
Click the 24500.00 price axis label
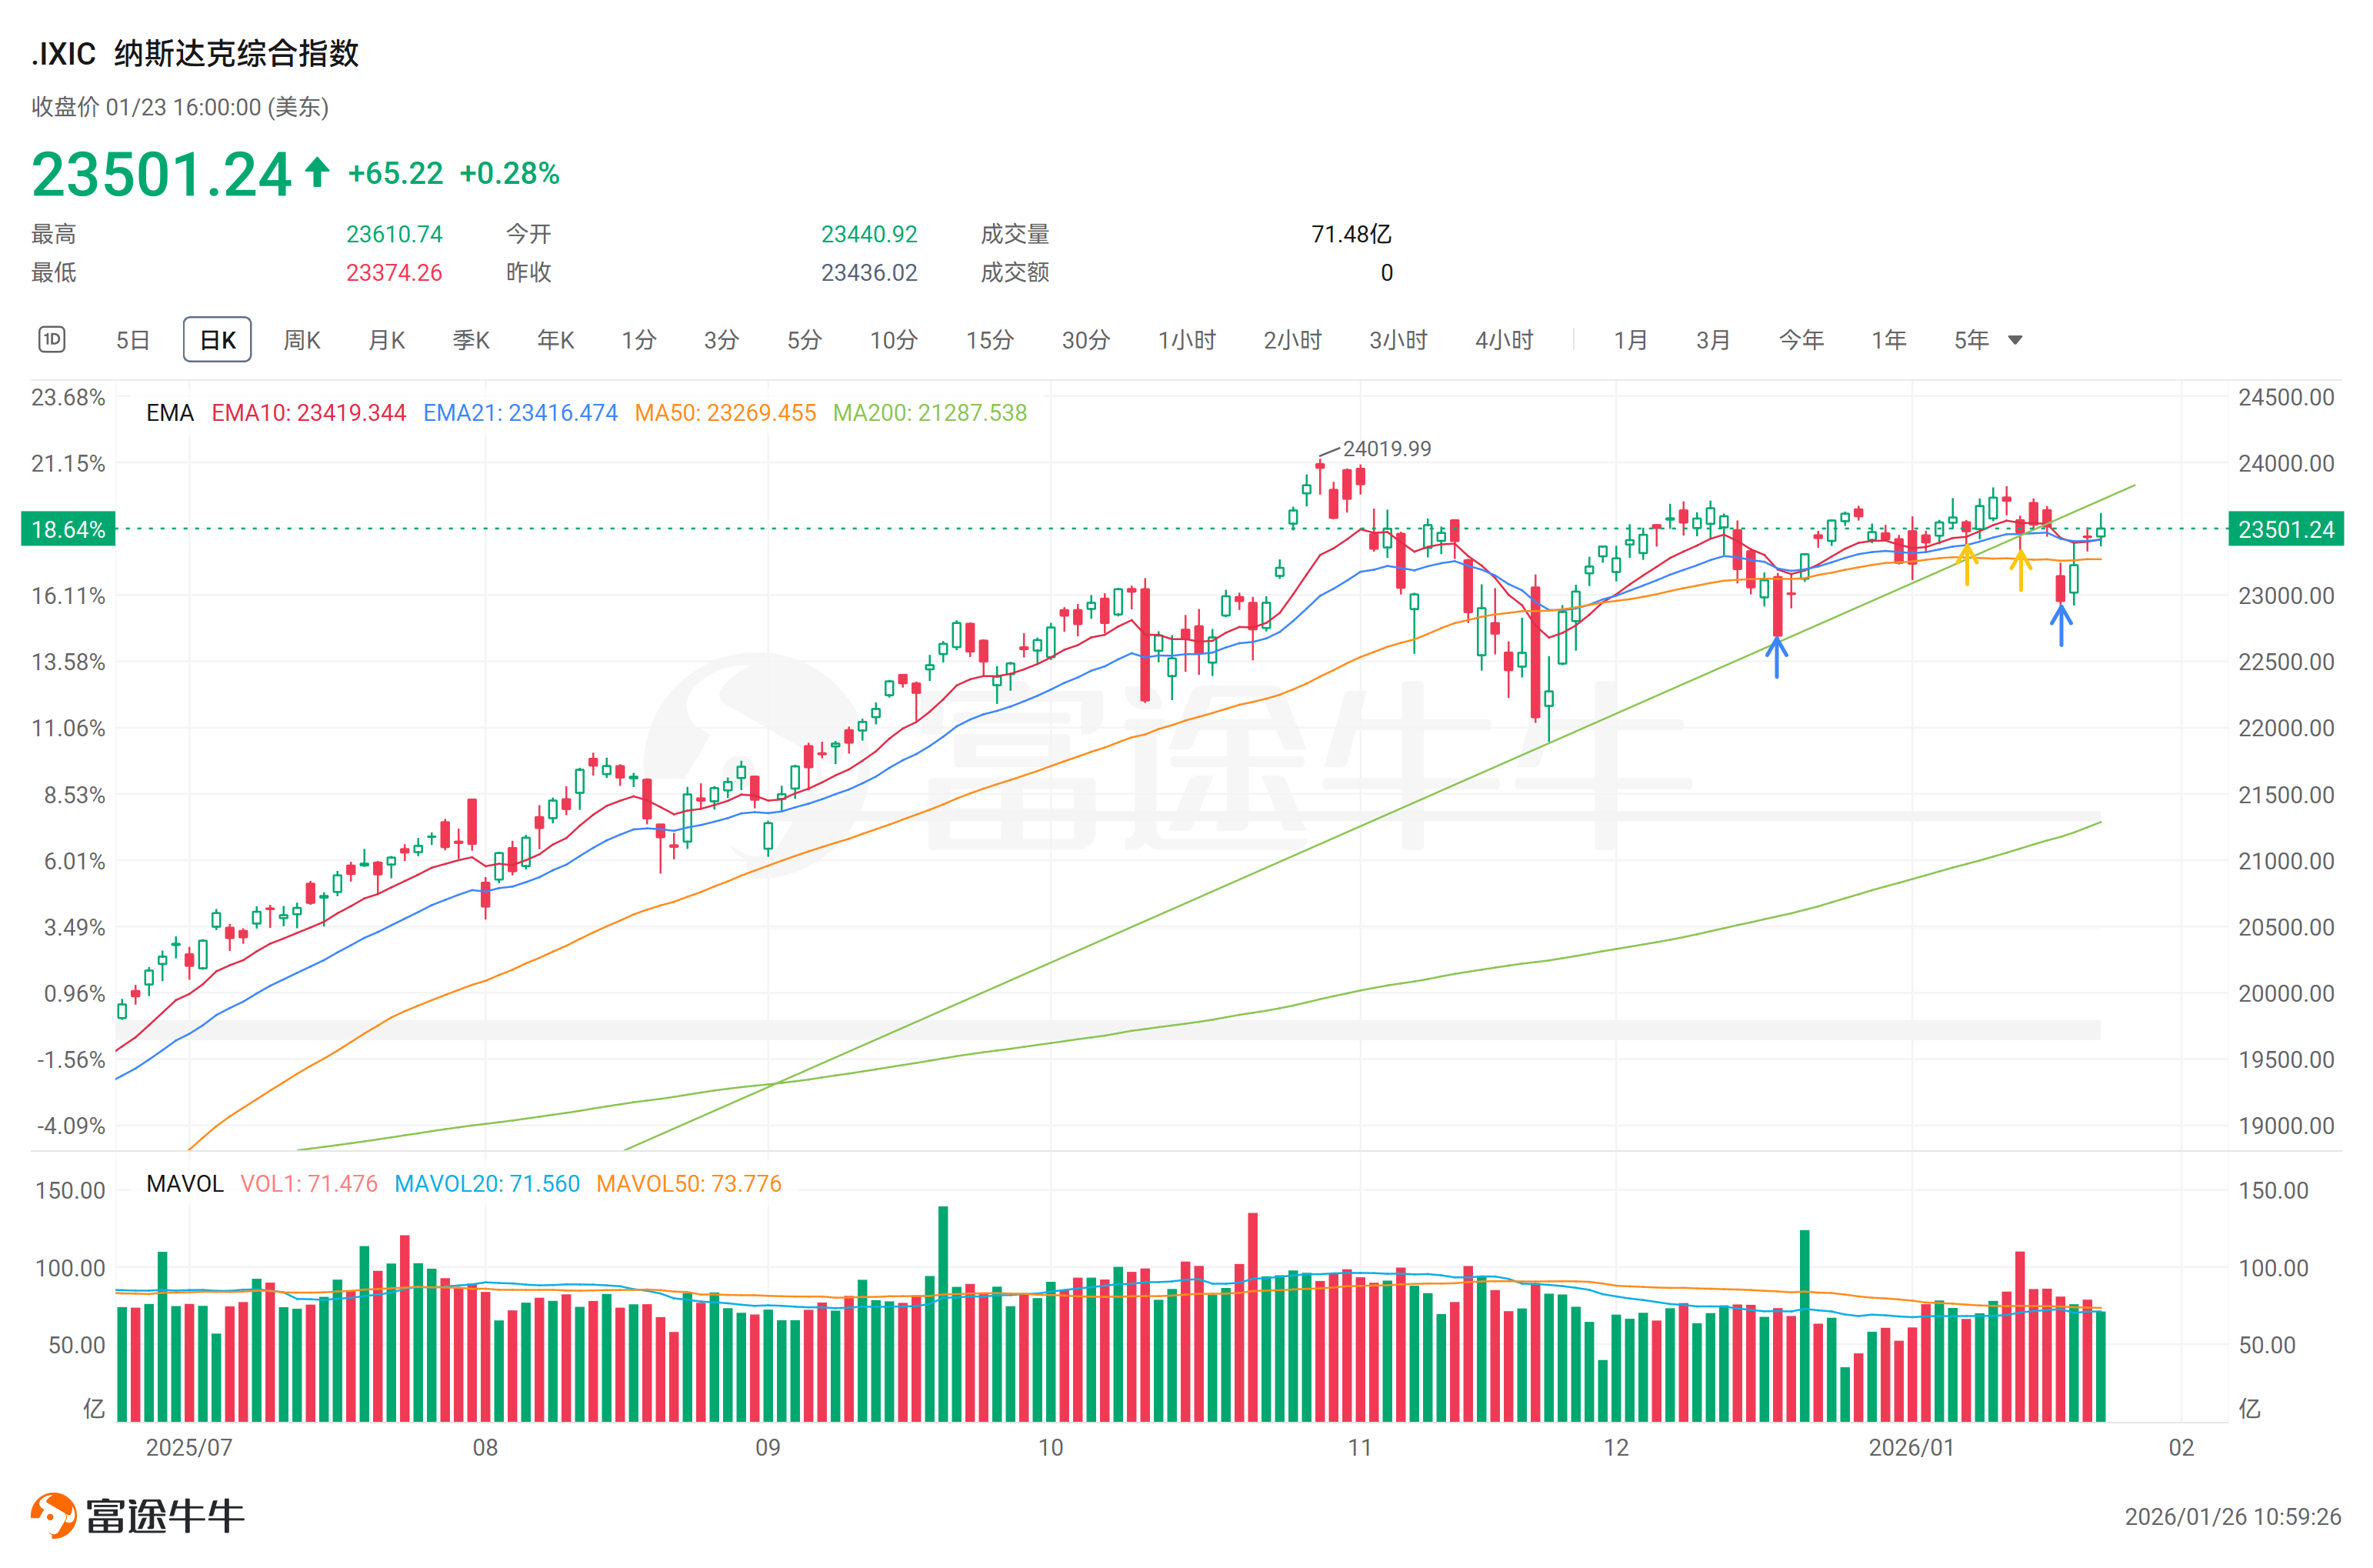(x=2286, y=397)
